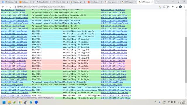Share this page using the share icon

164,7
